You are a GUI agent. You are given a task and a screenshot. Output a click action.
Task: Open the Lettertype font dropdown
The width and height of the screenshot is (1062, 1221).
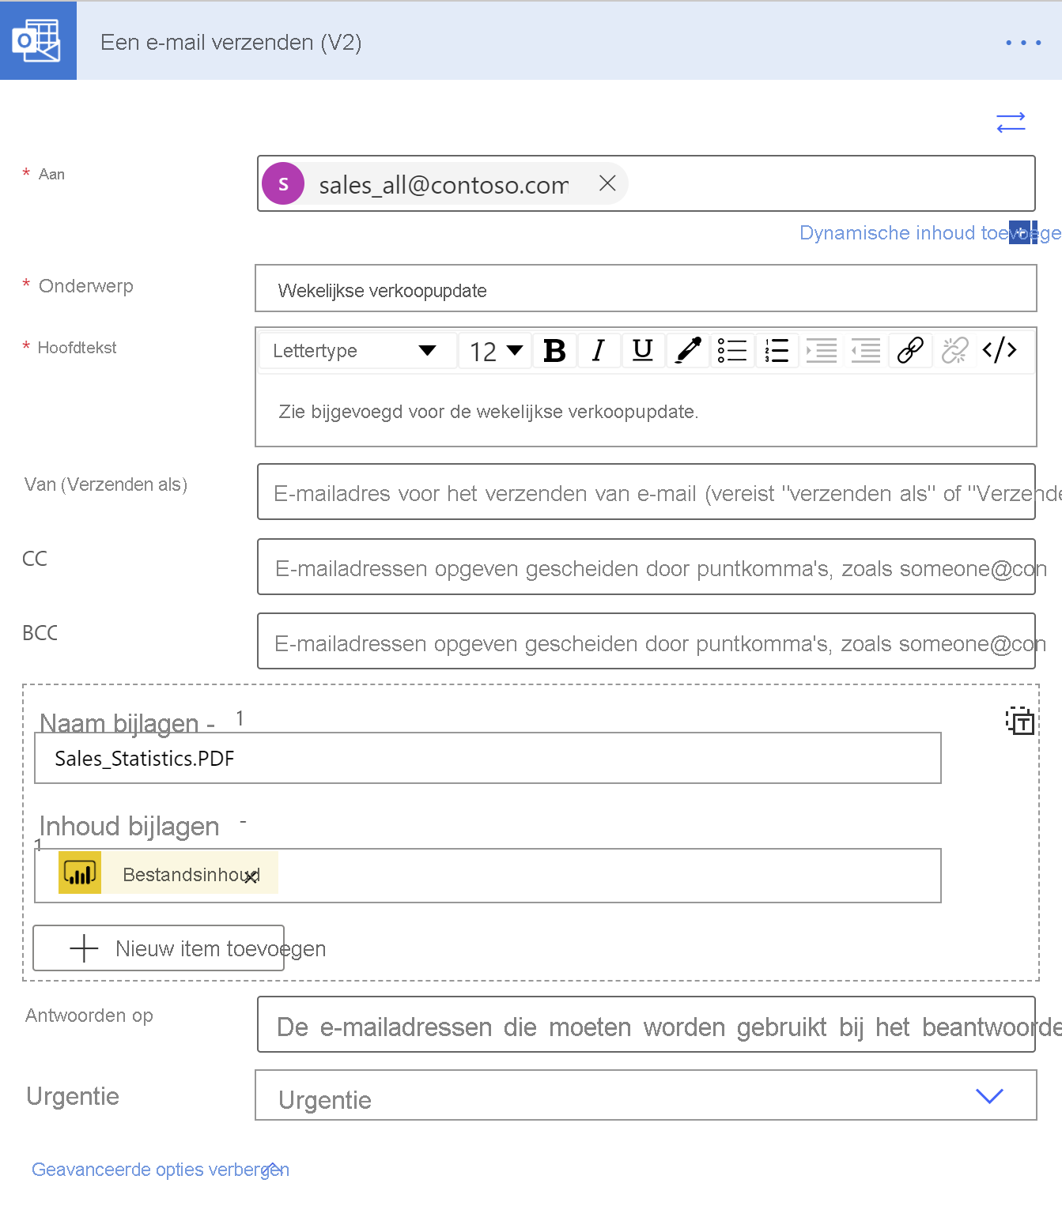point(357,350)
